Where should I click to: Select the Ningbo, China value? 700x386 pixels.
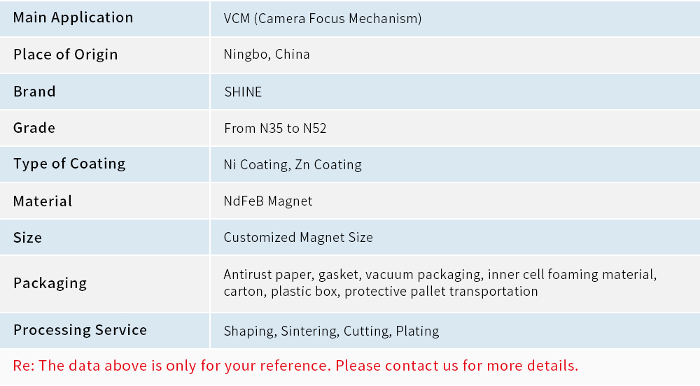click(267, 55)
